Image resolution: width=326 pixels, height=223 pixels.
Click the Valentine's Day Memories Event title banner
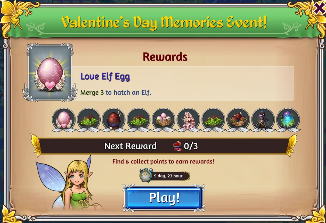pos(164,22)
